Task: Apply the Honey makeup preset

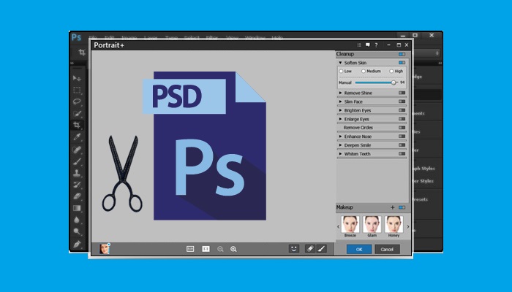Action: (394, 226)
